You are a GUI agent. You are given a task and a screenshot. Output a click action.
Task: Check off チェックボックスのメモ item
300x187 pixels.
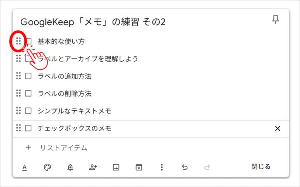pos(28,128)
